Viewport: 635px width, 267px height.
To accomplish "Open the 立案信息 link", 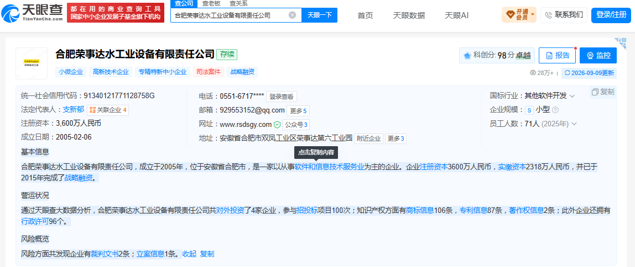I will tap(150, 254).
